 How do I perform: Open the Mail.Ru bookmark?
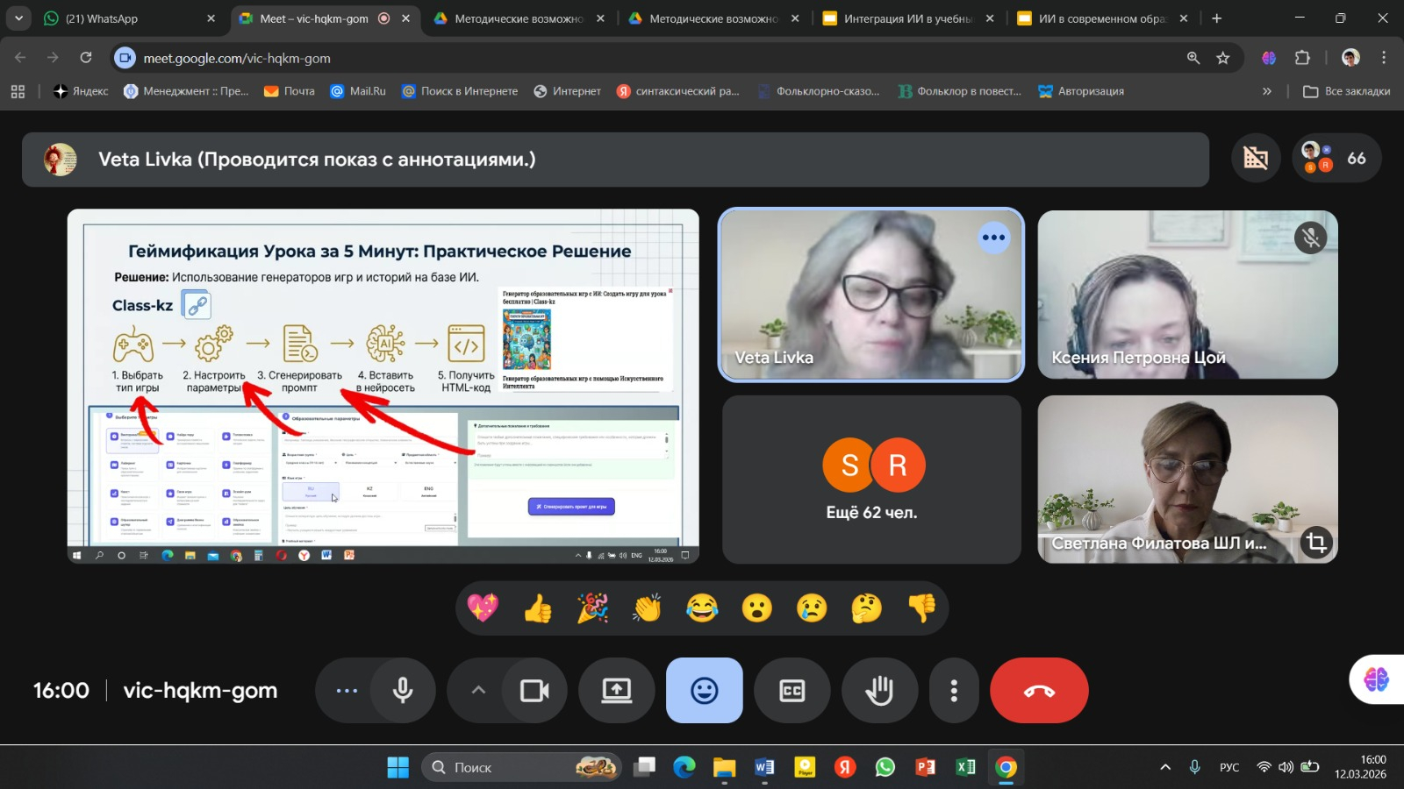[358, 91]
